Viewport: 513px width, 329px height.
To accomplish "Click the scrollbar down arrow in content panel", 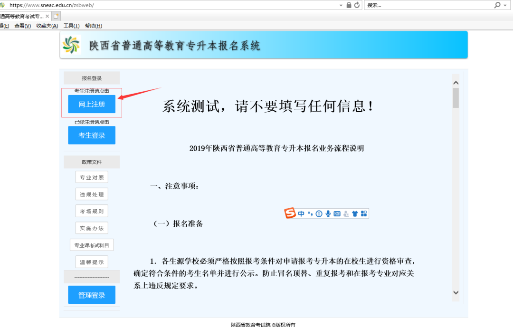I will (x=456, y=292).
